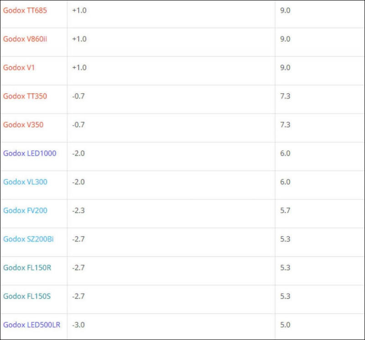Open the Godox V860ii link
The width and height of the screenshot is (365, 340).
(x=25, y=39)
